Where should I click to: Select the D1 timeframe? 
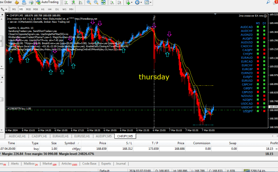pos(57,9)
